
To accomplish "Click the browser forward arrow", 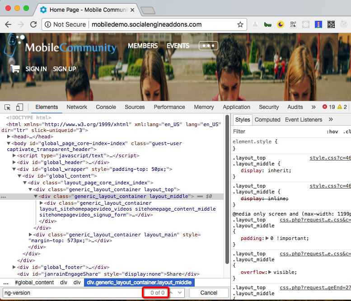I will pos(21,24).
